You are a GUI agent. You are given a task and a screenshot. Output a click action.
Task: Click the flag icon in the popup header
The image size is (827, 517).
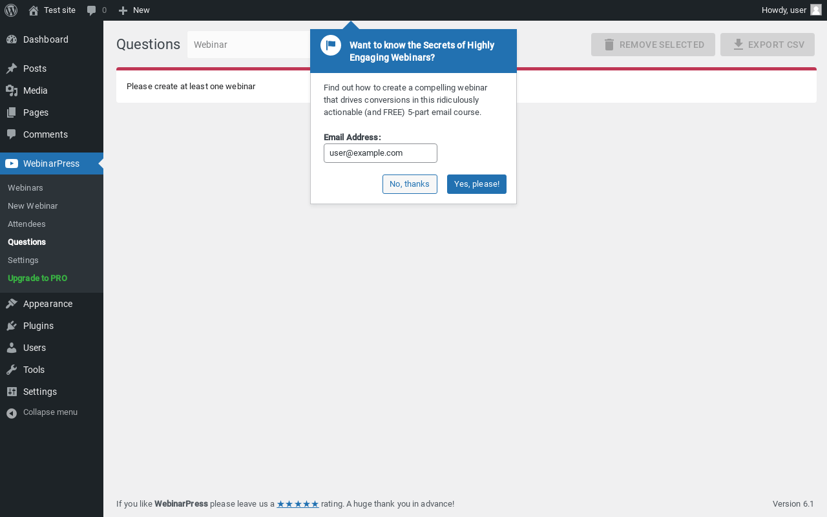pyautogui.click(x=331, y=45)
